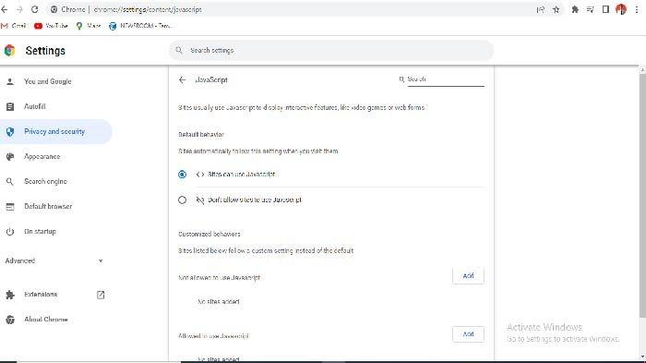Open the Extensions puzzle icon in toolbar
Image resolution: width=646 pixels, height=363 pixels.
tap(575, 9)
